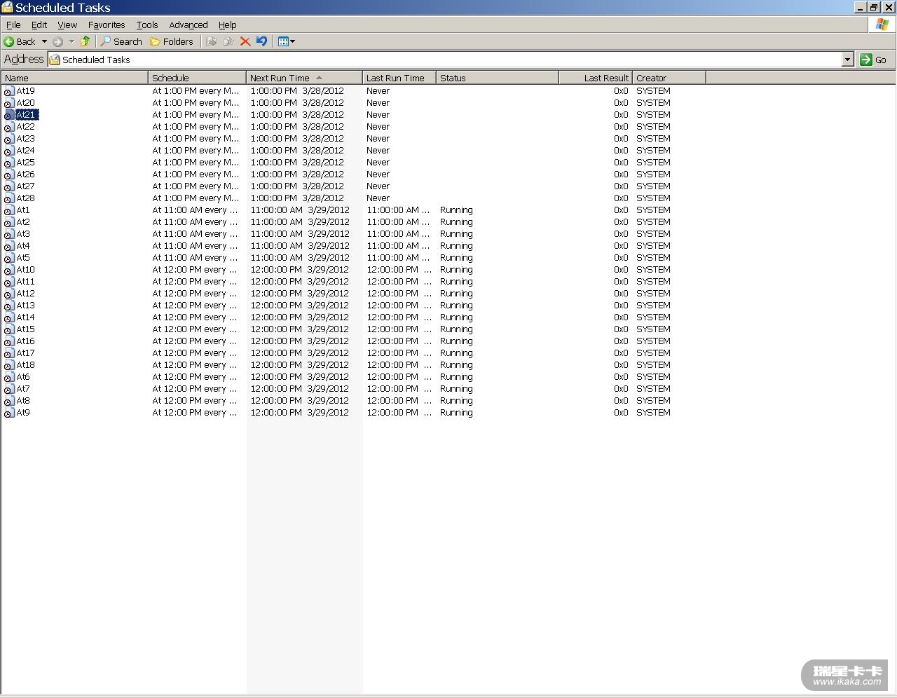Click the Undo toolbar icon
The height and width of the screenshot is (698, 897).
(261, 42)
